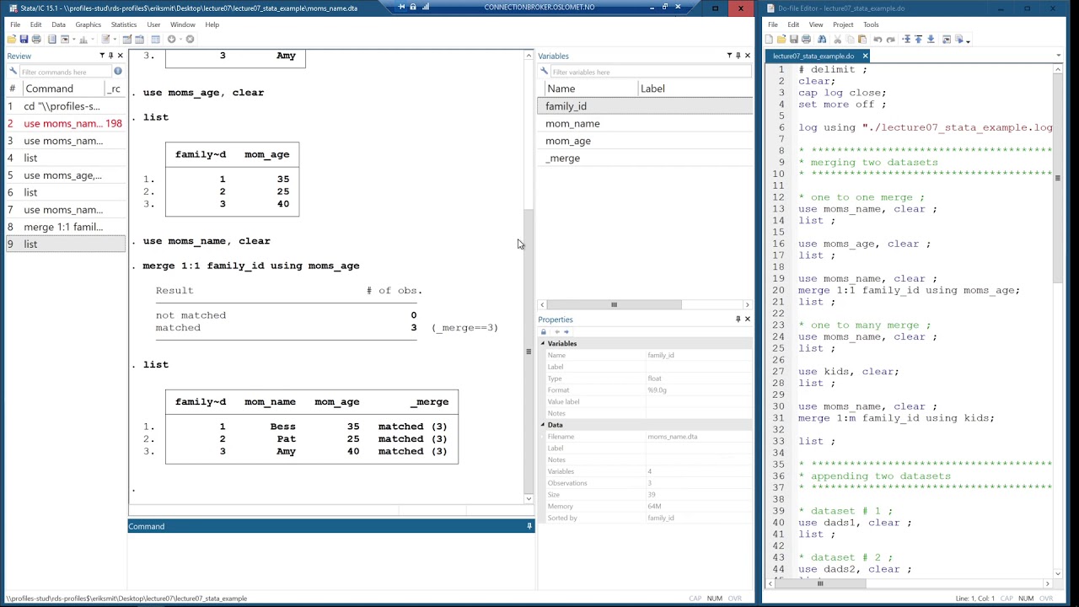Open the Project menu in Do-file Editor
1079x607 pixels.
[x=843, y=24]
